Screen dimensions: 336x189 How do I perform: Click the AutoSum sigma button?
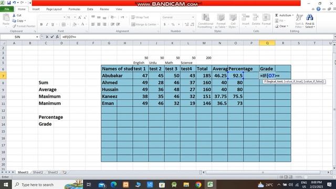point(284,15)
